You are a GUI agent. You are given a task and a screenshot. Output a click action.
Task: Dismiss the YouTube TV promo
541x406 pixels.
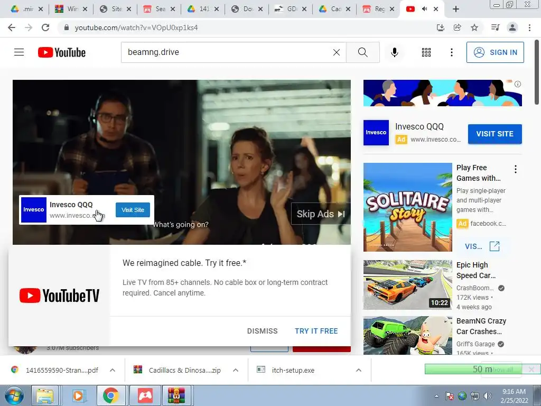click(262, 331)
